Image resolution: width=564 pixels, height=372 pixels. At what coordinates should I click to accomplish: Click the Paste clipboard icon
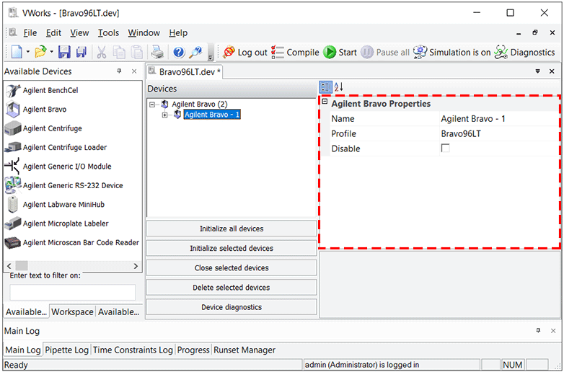(137, 52)
